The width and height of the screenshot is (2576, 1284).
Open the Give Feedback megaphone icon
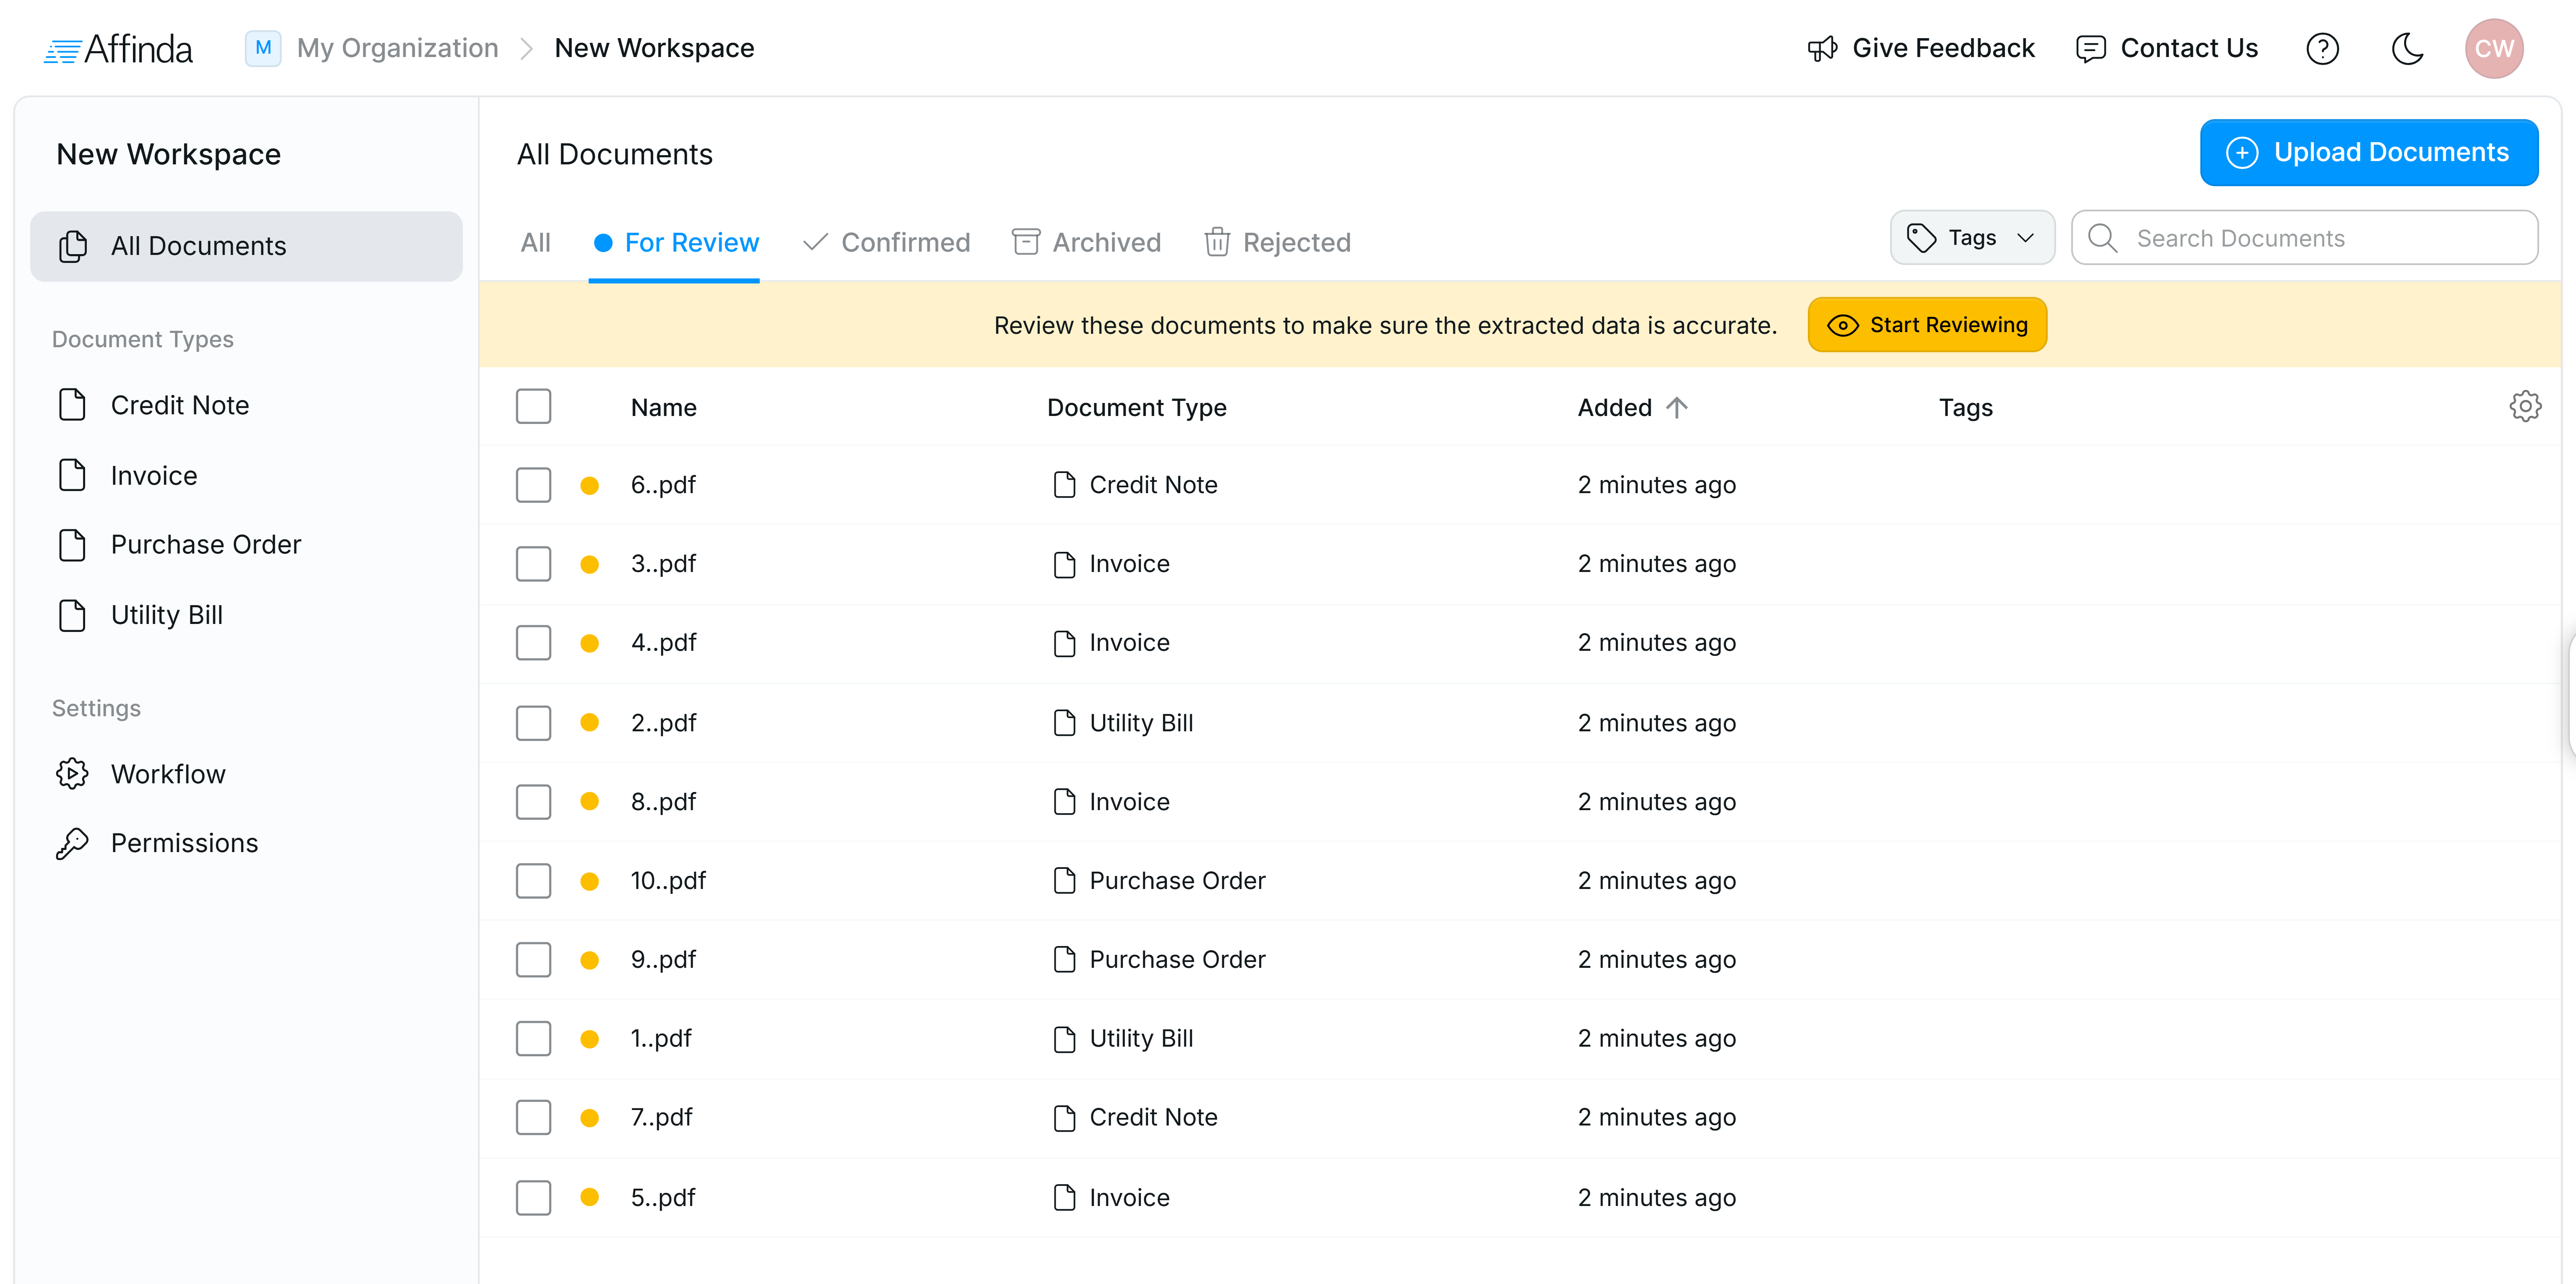[1822, 48]
